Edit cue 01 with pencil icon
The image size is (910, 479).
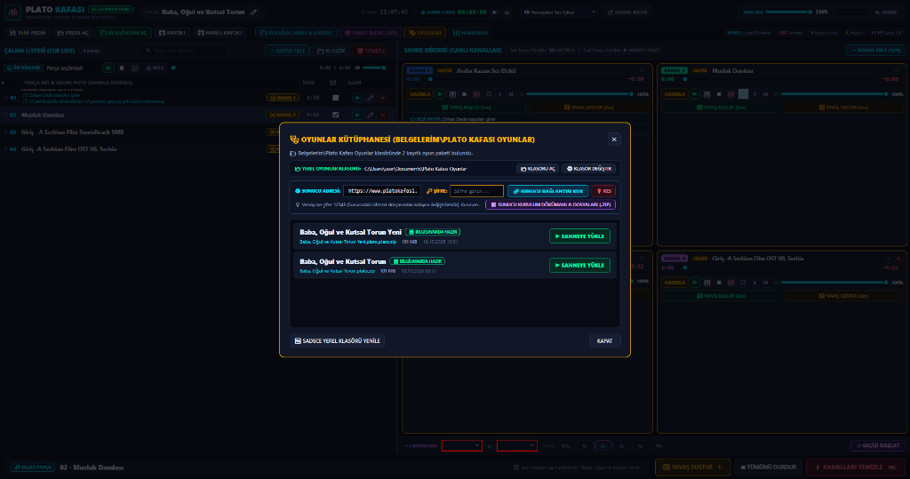371,98
